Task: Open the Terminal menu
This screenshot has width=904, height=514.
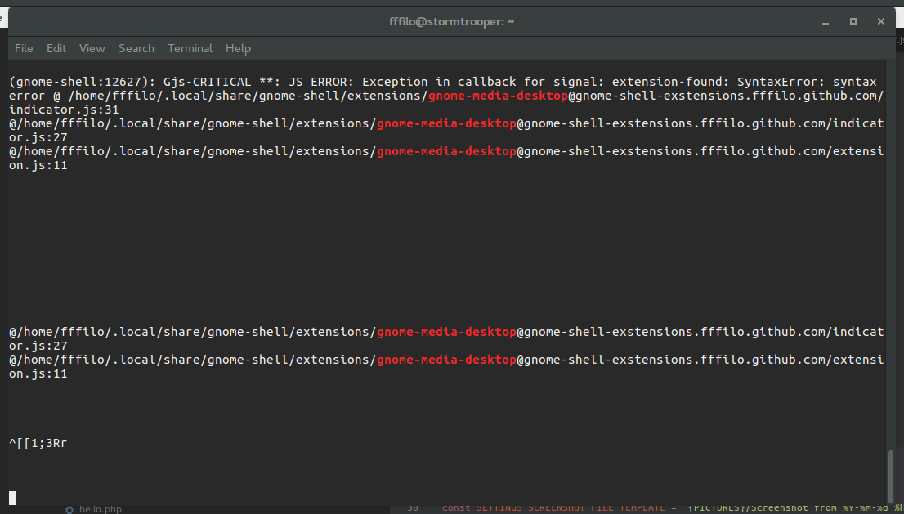Action: tap(190, 48)
